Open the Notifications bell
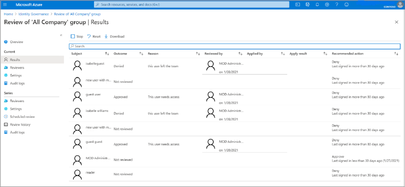This screenshot has width=405, height=187. point(317,4)
